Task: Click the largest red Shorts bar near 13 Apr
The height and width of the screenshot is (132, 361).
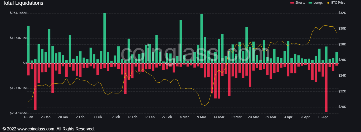Action: pos(326,88)
